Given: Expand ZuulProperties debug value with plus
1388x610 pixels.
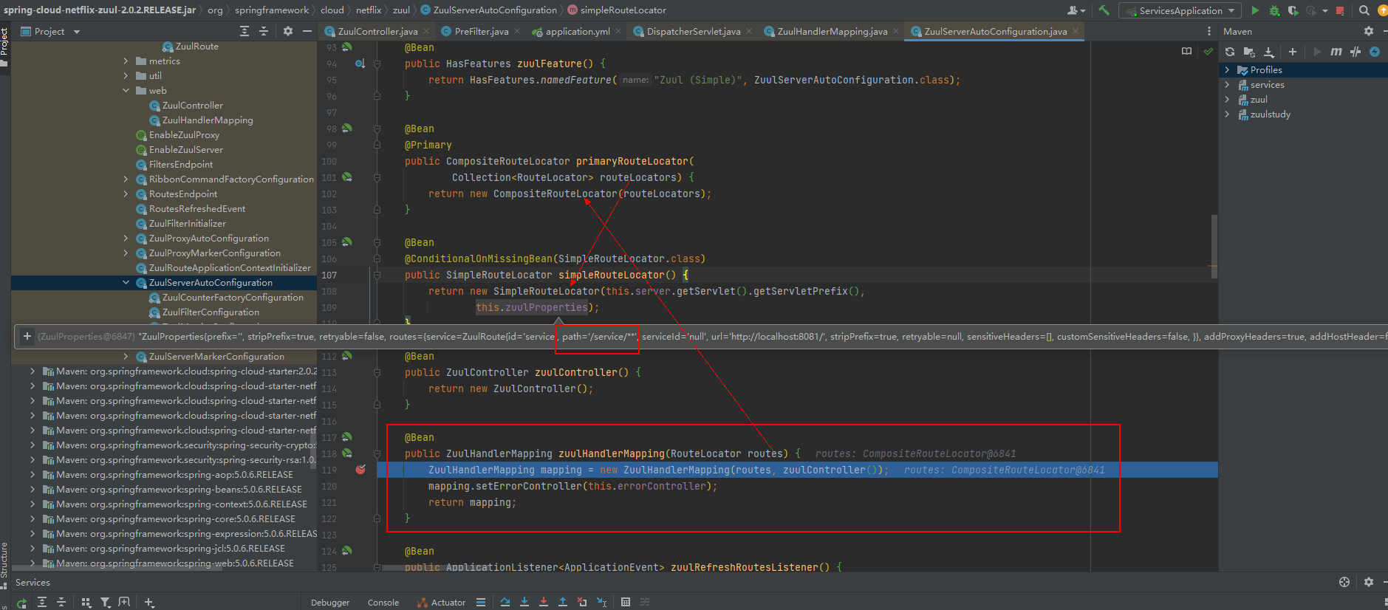Looking at the screenshot, I should click(x=27, y=336).
